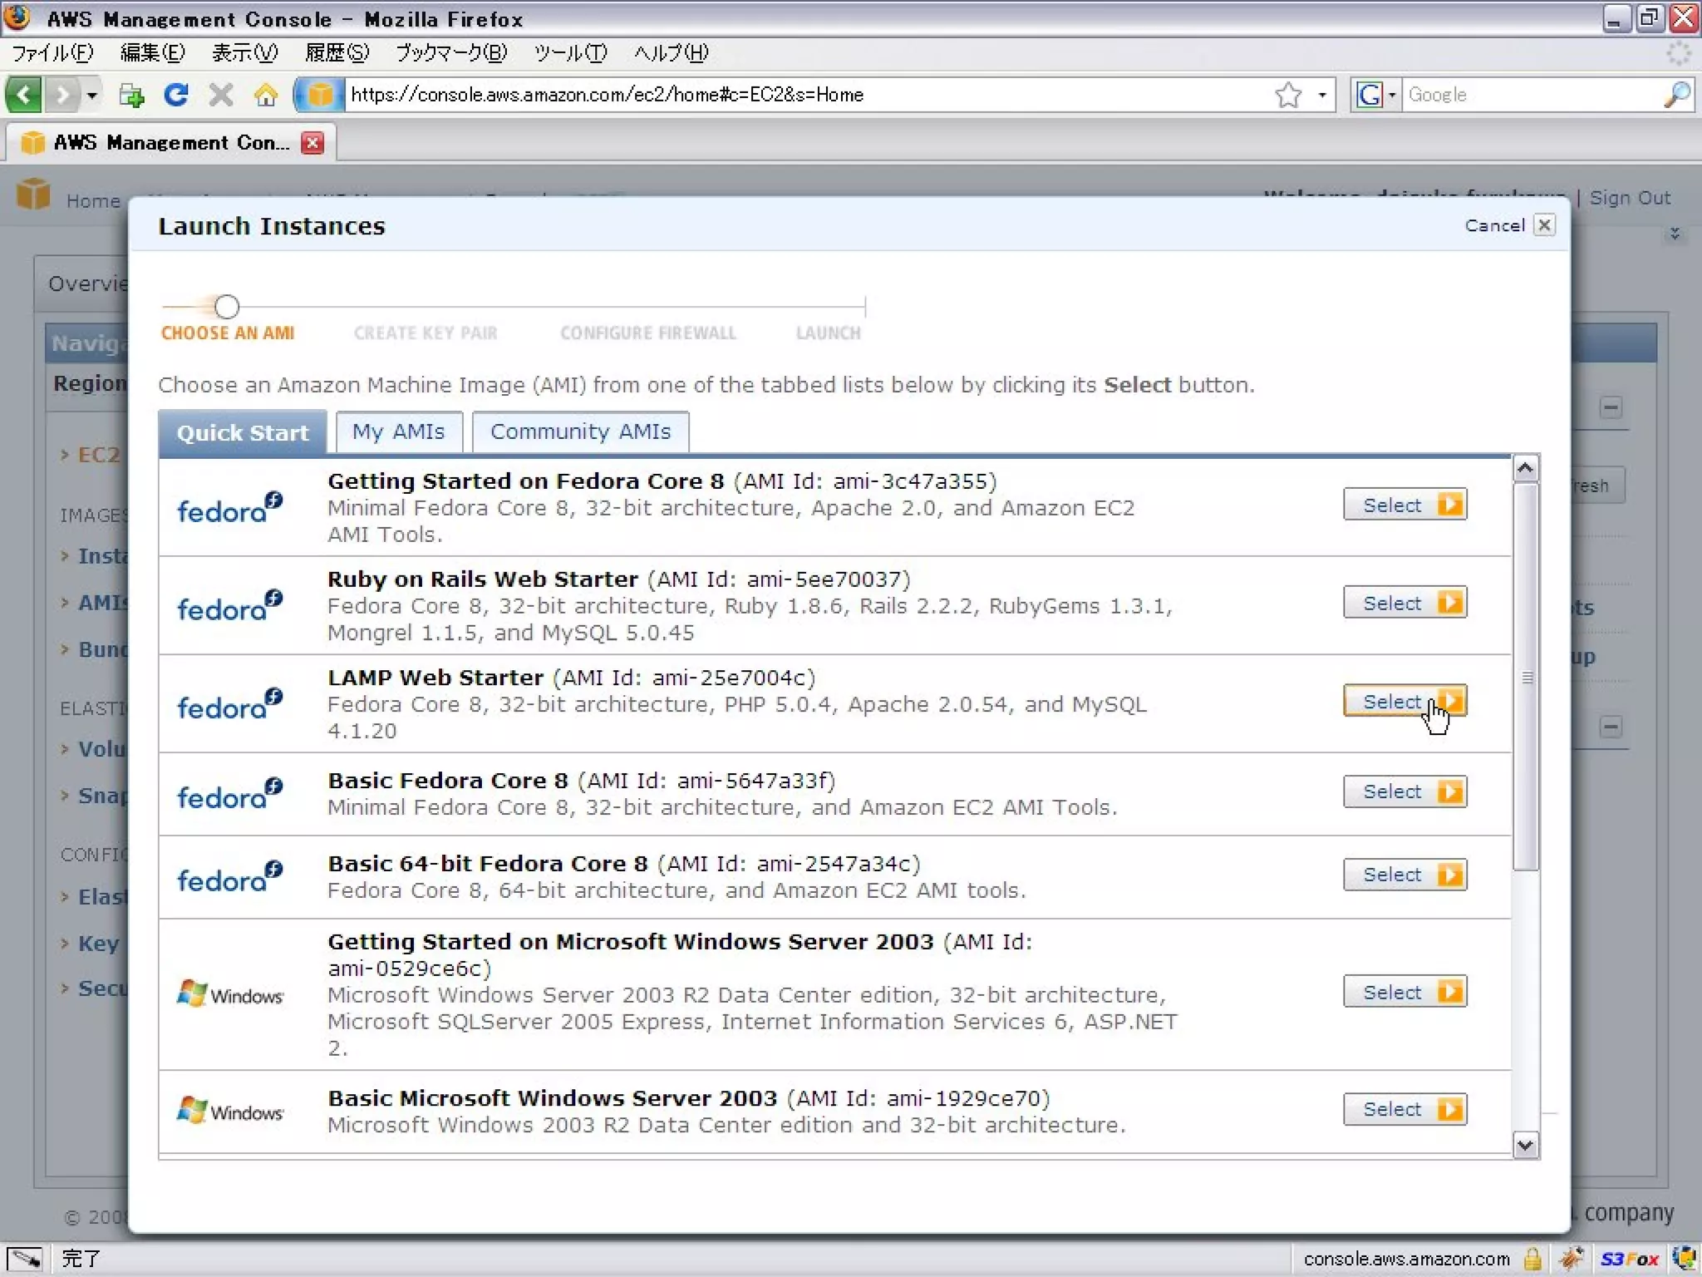1702x1277 pixels.
Task: Select Getting Started on Fedora Core 8 AMI
Action: click(1404, 505)
